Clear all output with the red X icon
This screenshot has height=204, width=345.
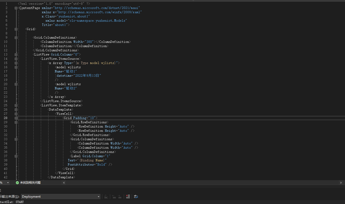128,197
